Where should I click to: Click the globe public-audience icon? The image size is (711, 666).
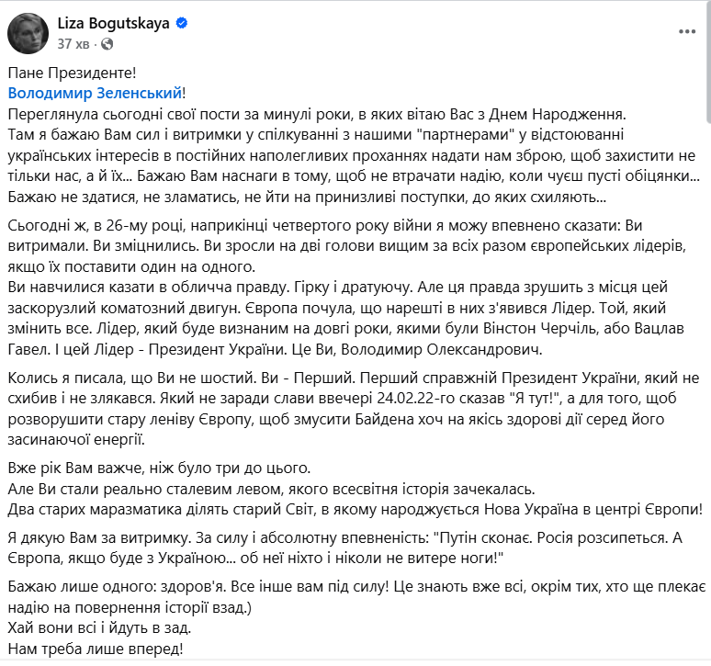[x=107, y=43]
